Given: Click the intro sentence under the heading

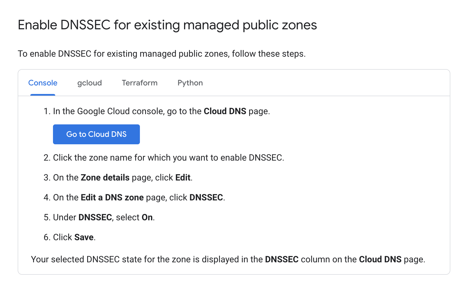Looking at the screenshot, I should [x=161, y=54].
